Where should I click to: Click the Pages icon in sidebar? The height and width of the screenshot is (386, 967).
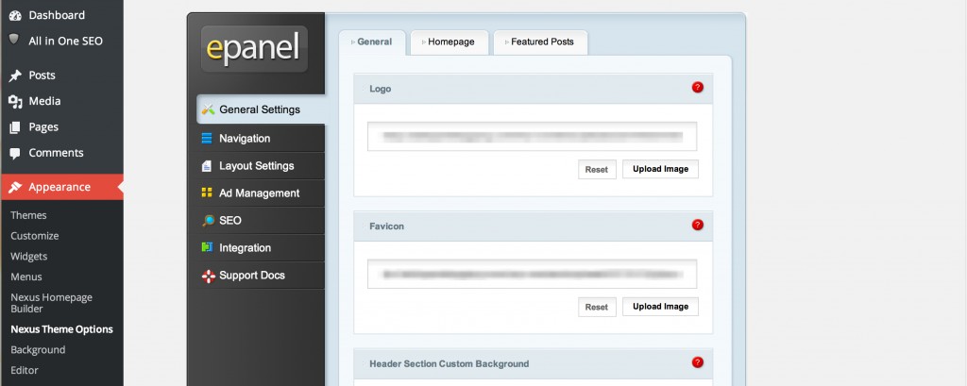(x=15, y=127)
